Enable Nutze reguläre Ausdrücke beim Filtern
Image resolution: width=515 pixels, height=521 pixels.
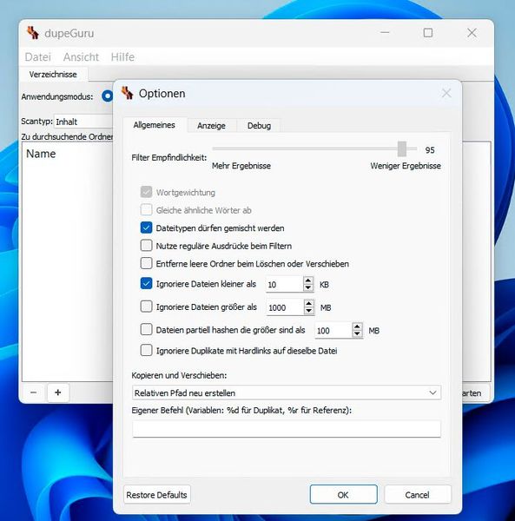[146, 246]
